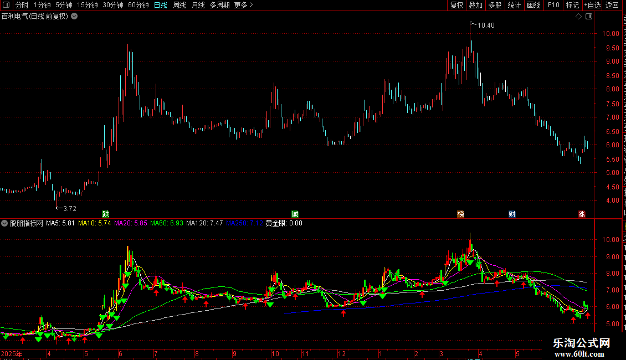
Task: Click the blue 财 event marker
Action: coord(512,214)
